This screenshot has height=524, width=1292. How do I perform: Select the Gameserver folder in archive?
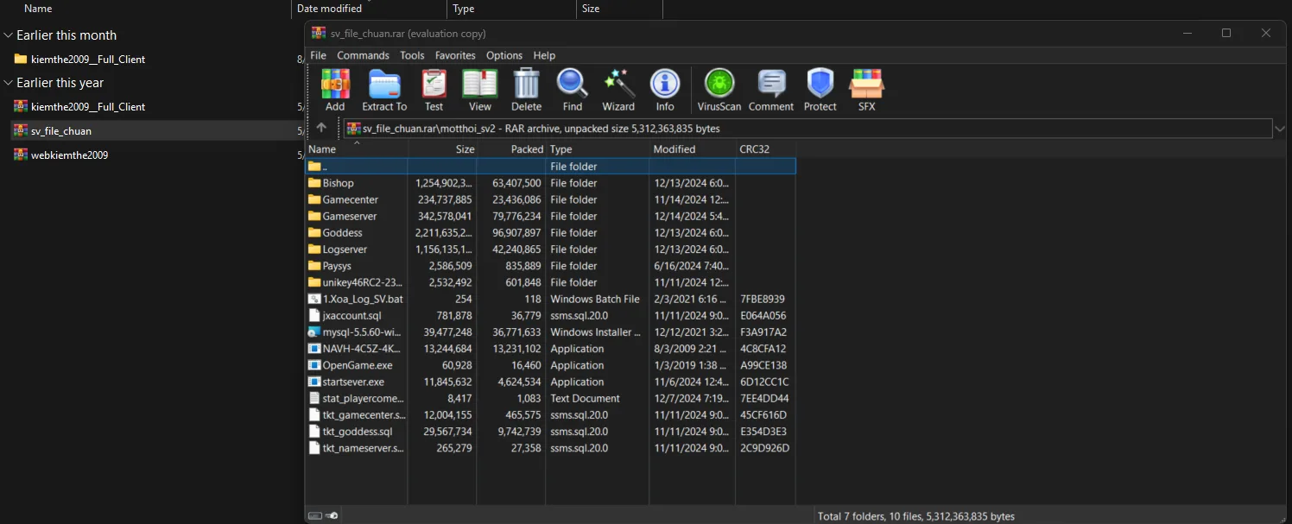(x=350, y=216)
